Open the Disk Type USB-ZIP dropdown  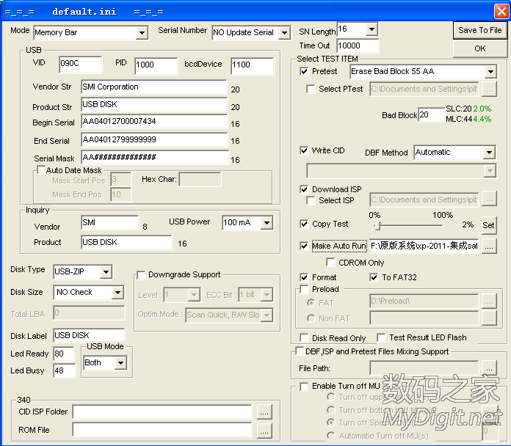click(x=83, y=272)
